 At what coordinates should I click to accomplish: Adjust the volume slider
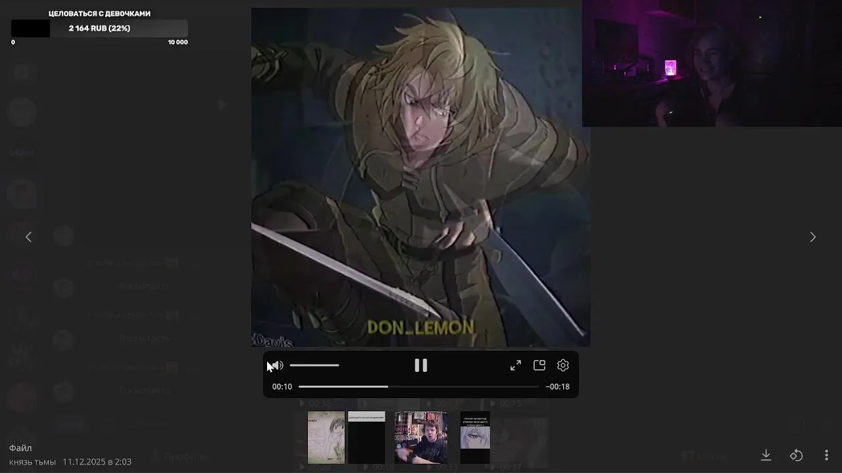314,365
